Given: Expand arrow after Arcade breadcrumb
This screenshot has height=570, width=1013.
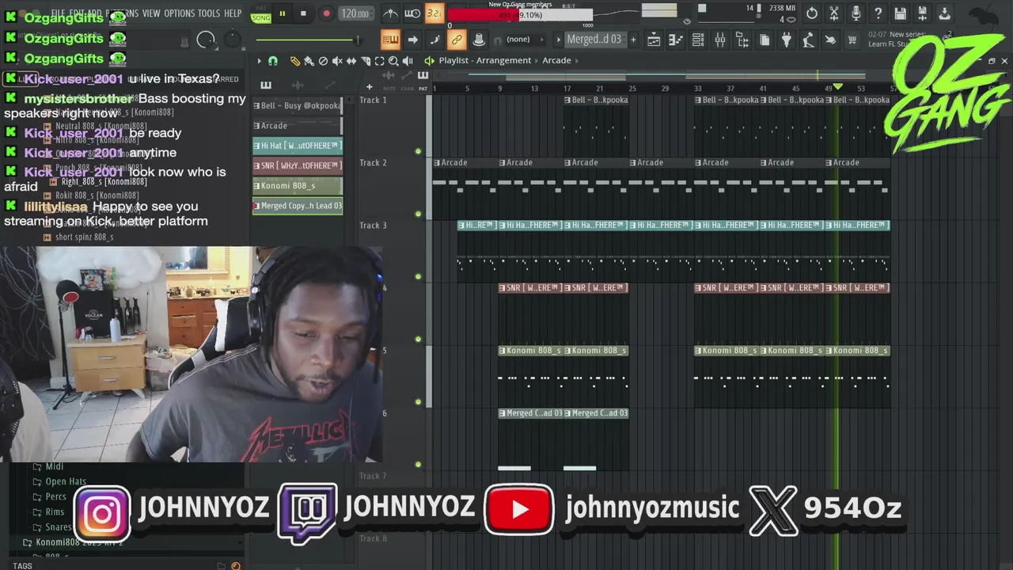Looking at the screenshot, I should 577,61.
